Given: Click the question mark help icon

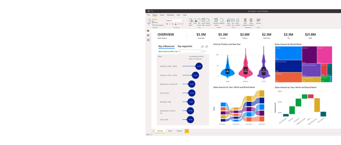Looking at the screenshot, I should point(205,51).
